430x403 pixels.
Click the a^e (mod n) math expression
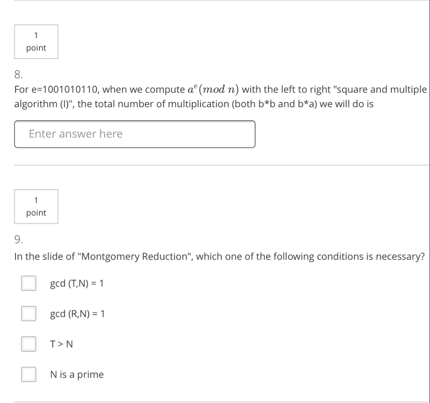(214, 90)
